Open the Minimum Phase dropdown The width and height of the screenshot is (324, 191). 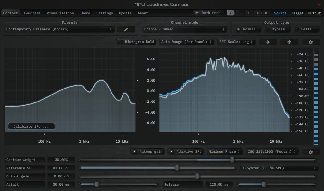point(224,152)
